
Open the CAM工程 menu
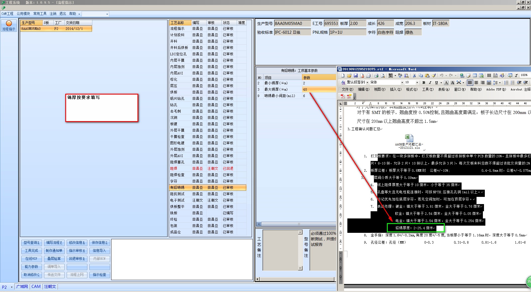7,14
